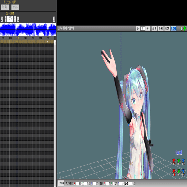Toggle the info display button in viewport toolbar

[161, 28]
